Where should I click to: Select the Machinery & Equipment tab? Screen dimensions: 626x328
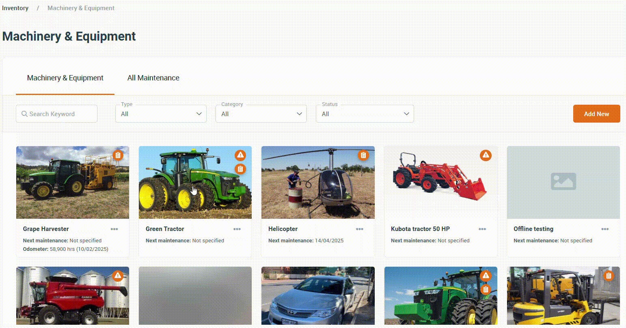point(65,78)
